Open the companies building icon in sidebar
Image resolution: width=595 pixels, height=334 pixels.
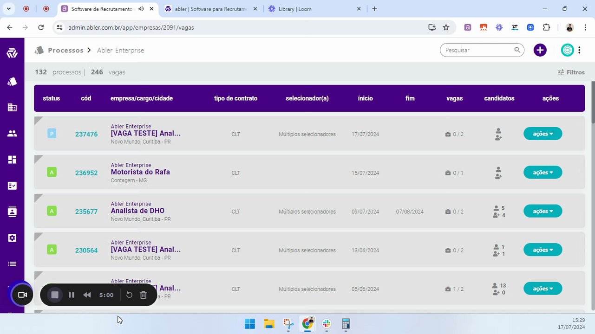point(12,108)
